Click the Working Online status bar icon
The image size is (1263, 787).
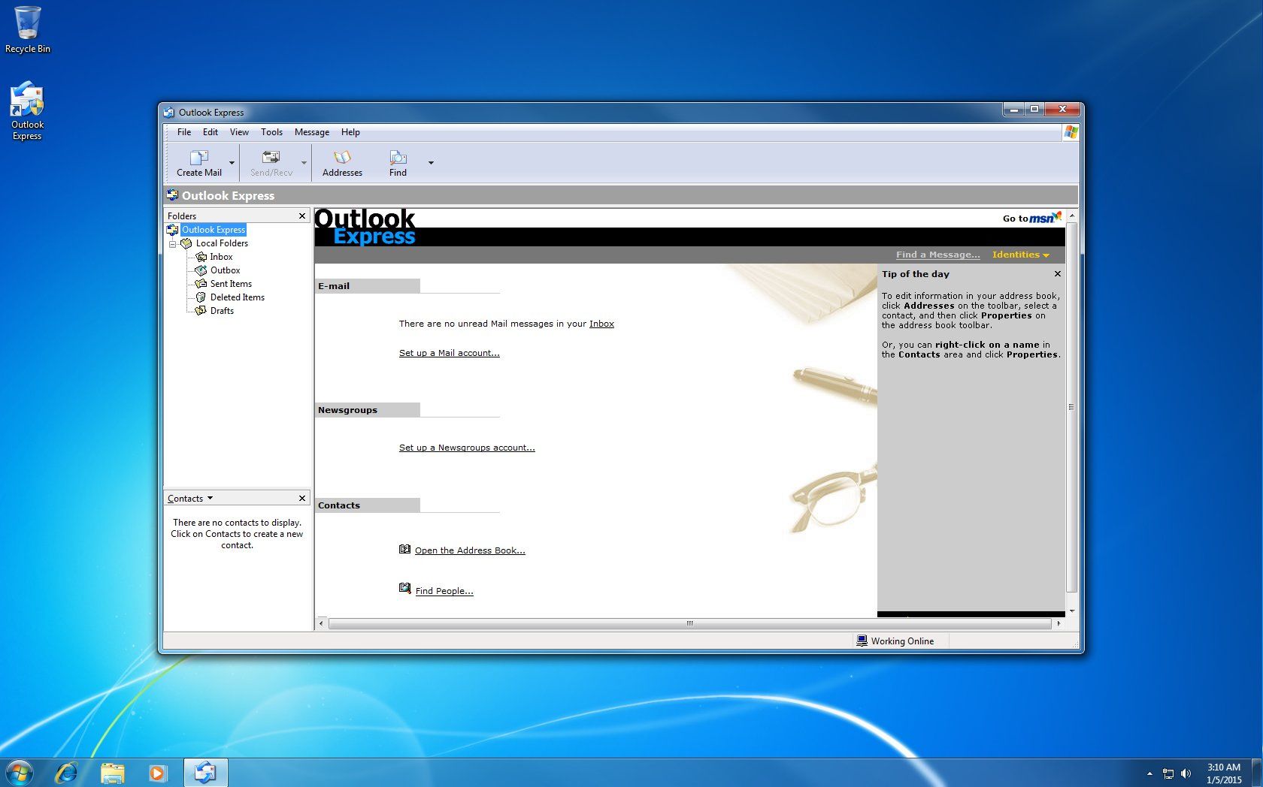(862, 641)
